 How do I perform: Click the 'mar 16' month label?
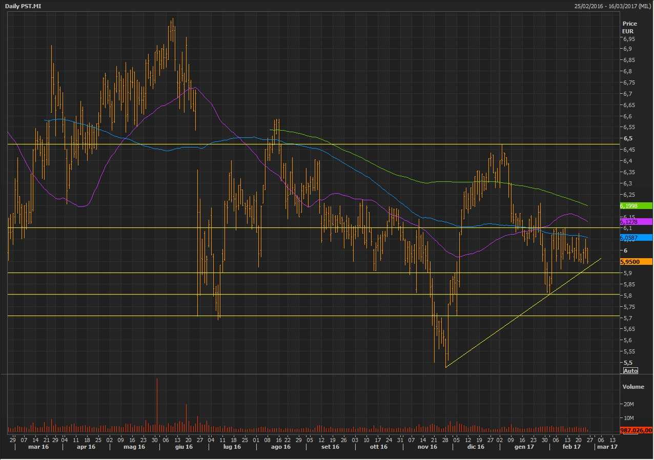point(37,447)
